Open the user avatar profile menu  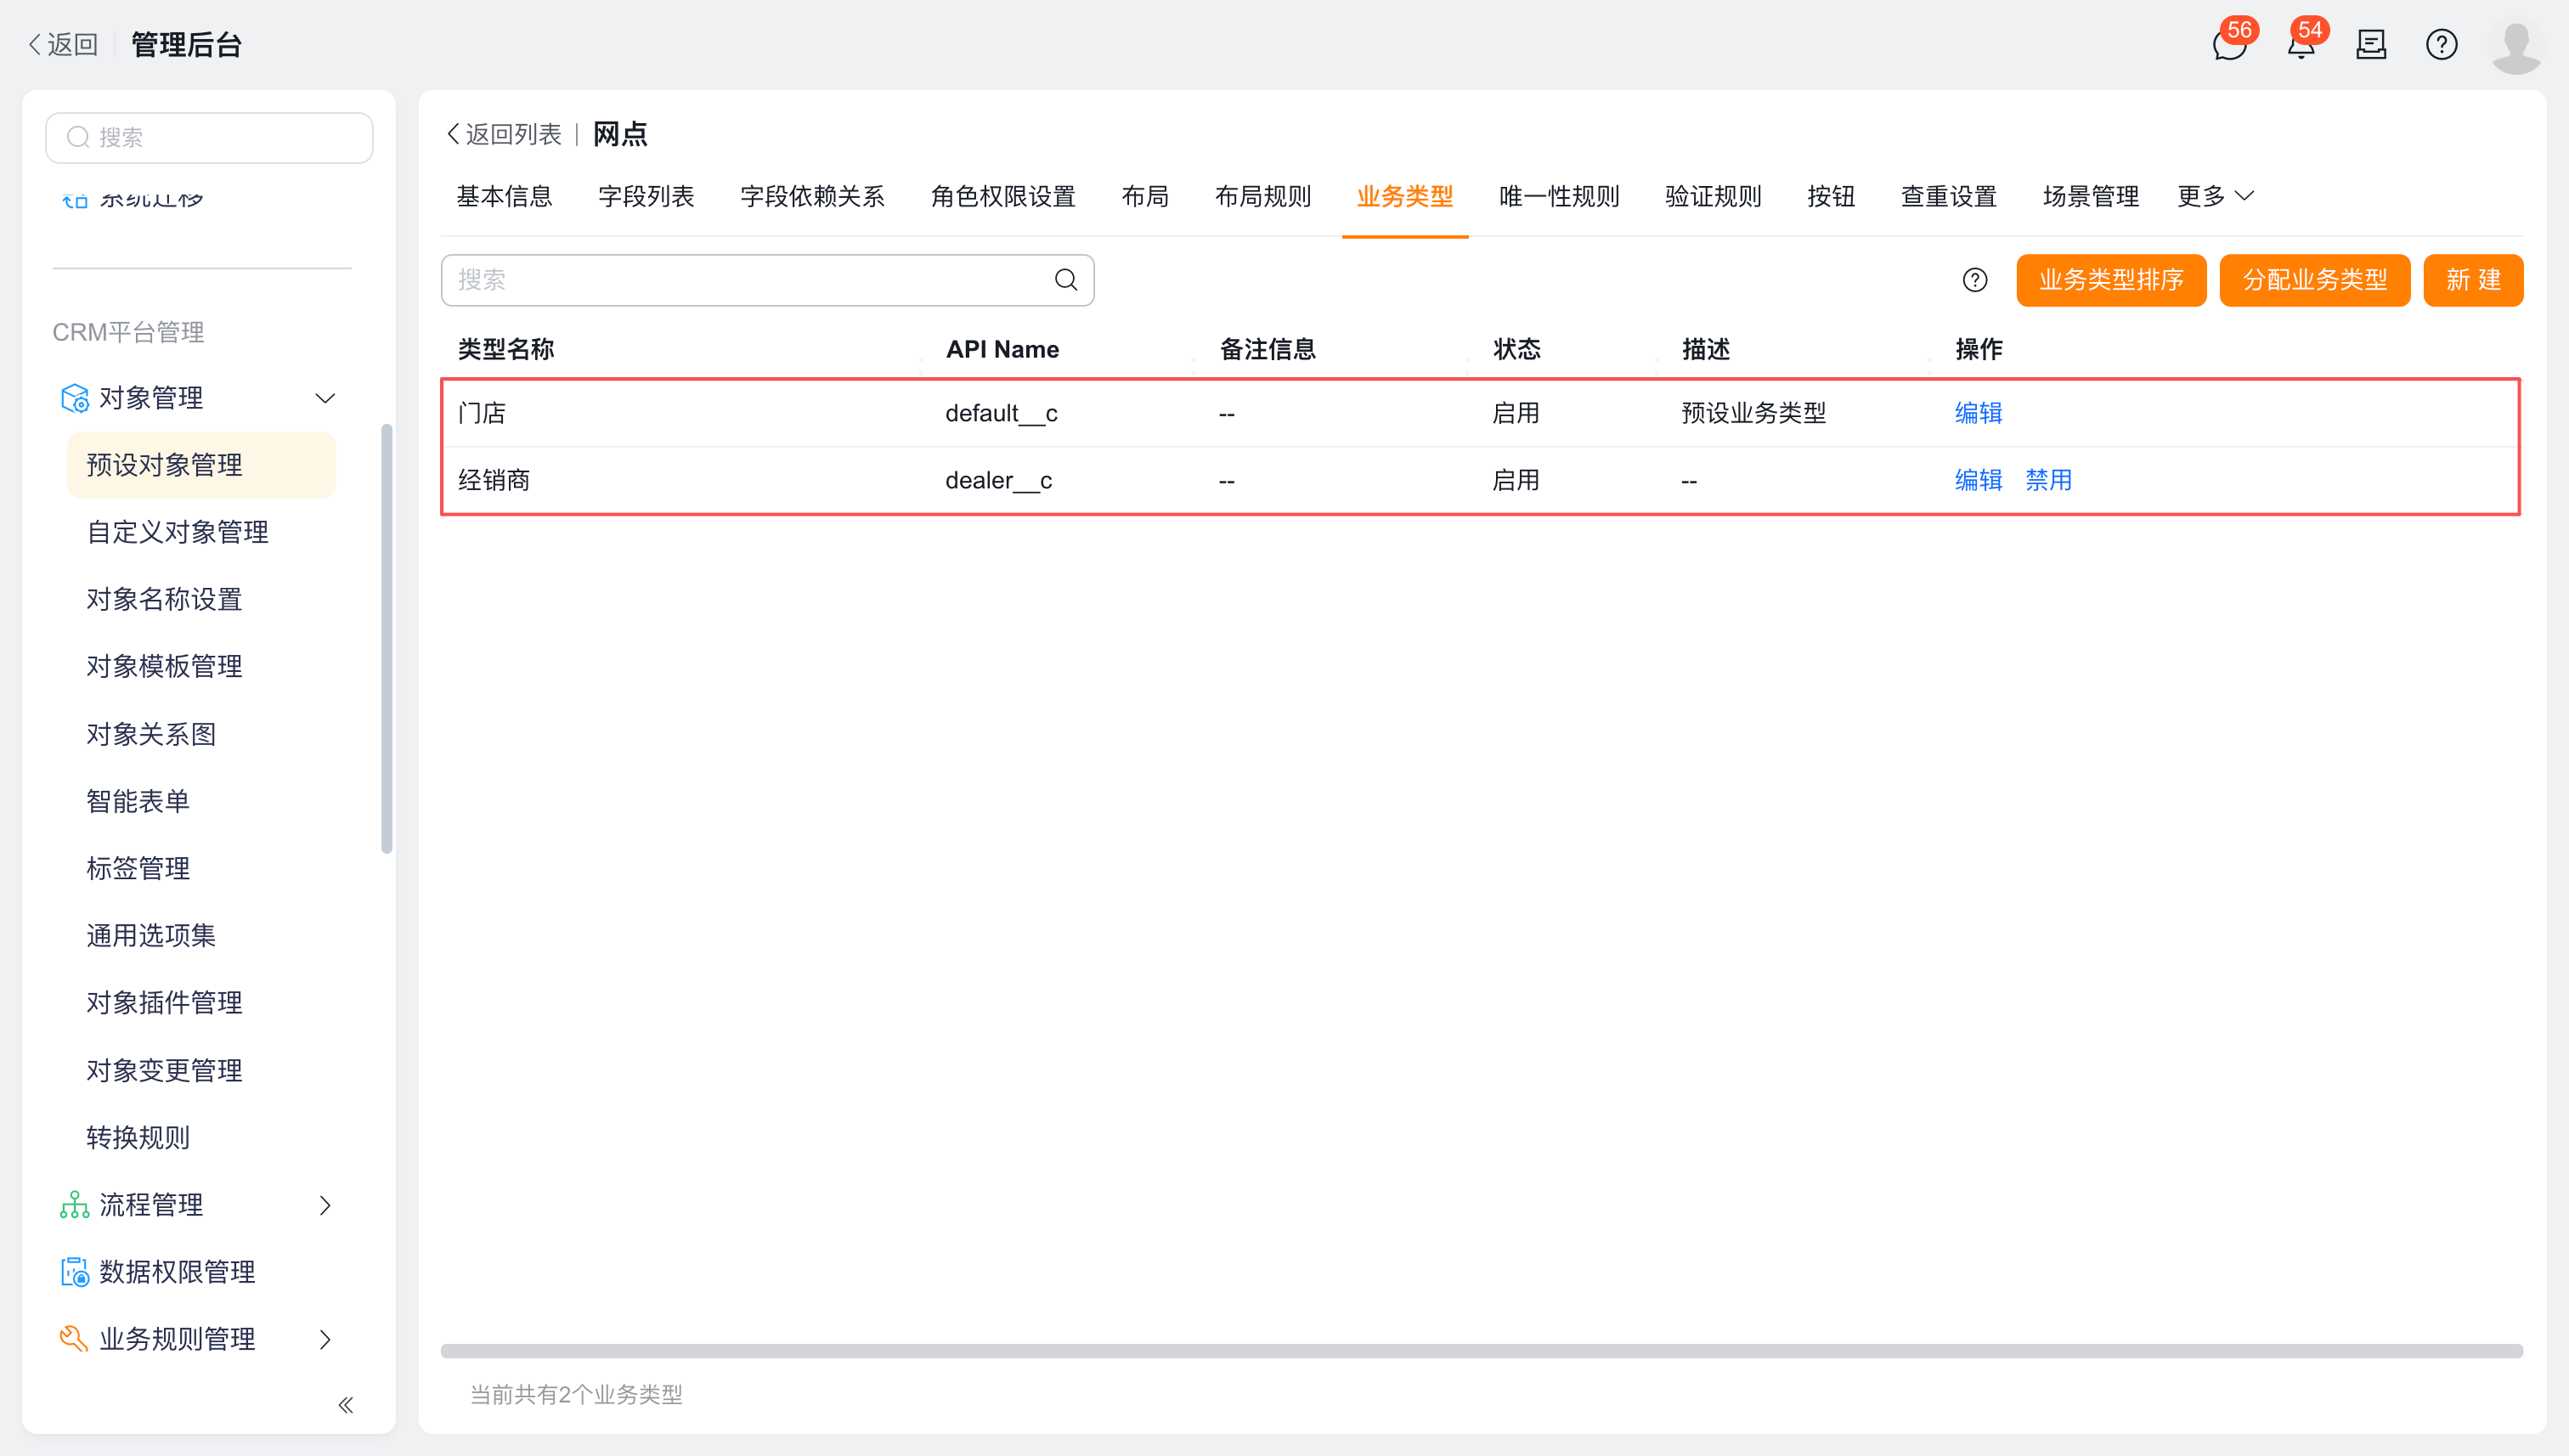pos(2515,46)
